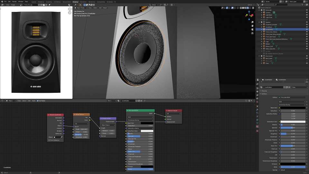Toggle camera view icon in the viewport
309x174 pixels.
(252, 29)
